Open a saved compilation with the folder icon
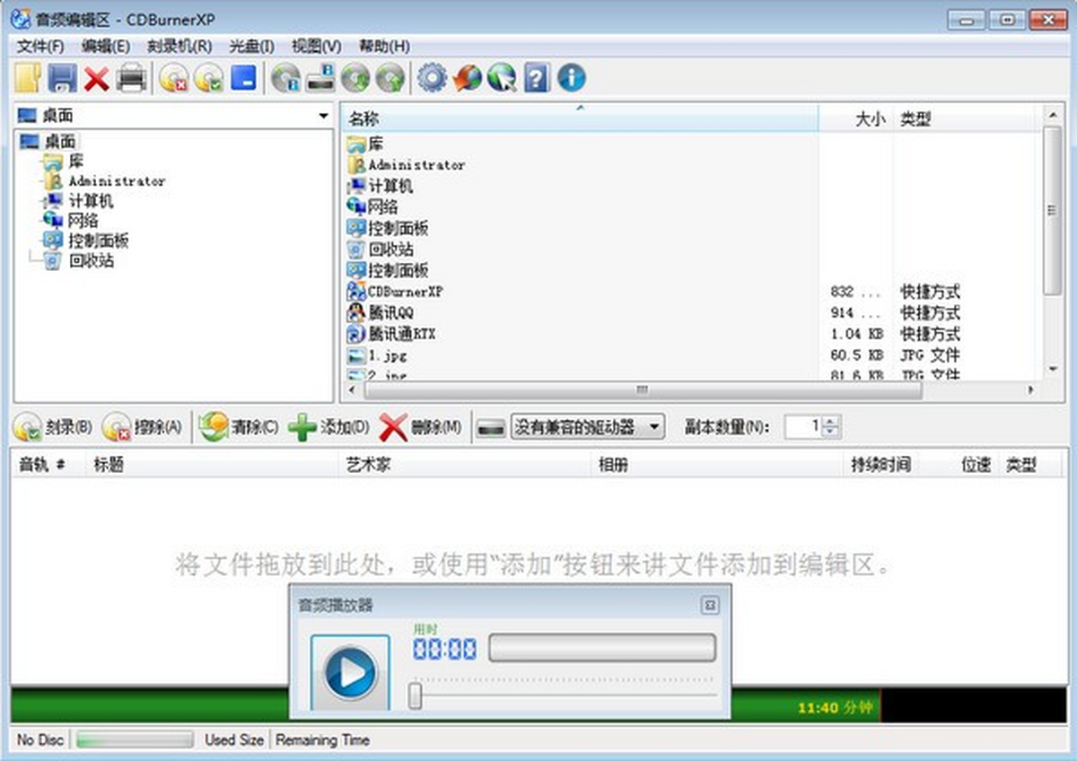Image resolution: width=1077 pixels, height=761 pixels. coord(27,78)
